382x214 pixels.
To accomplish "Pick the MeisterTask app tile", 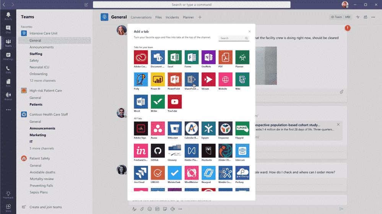I will coord(175,173).
